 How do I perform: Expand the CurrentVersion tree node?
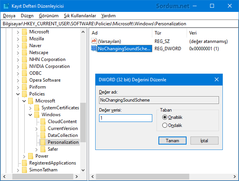pyautogui.click(x=36, y=128)
